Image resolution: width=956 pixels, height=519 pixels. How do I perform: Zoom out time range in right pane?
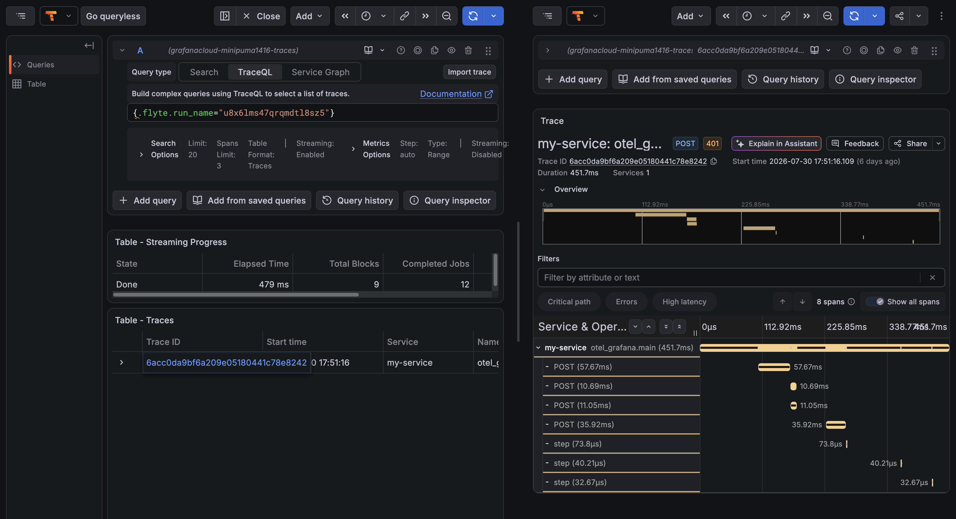coord(827,16)
